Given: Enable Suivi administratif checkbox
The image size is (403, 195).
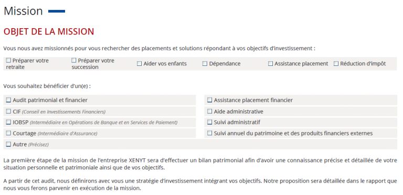Looking at the screenshot, I should (210, 122).
